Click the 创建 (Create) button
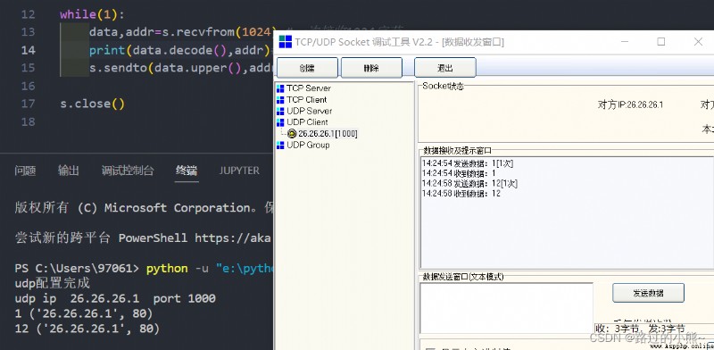714x350 pixels. click(x=307, y=68)
